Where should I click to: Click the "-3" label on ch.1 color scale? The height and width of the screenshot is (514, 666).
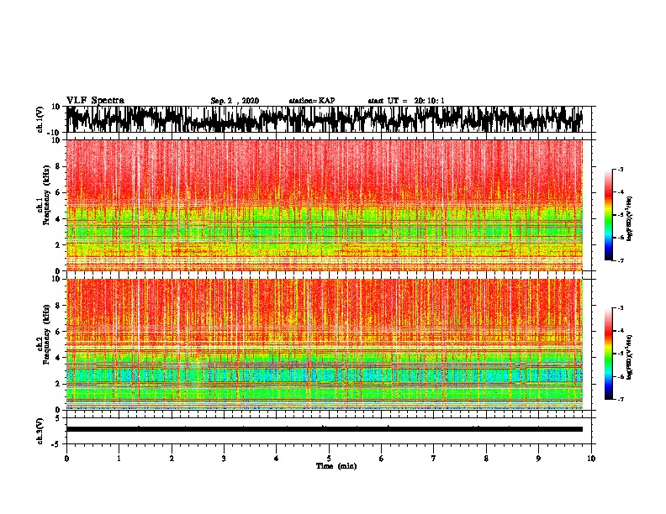pyautogui.click(x=621, y=169)
